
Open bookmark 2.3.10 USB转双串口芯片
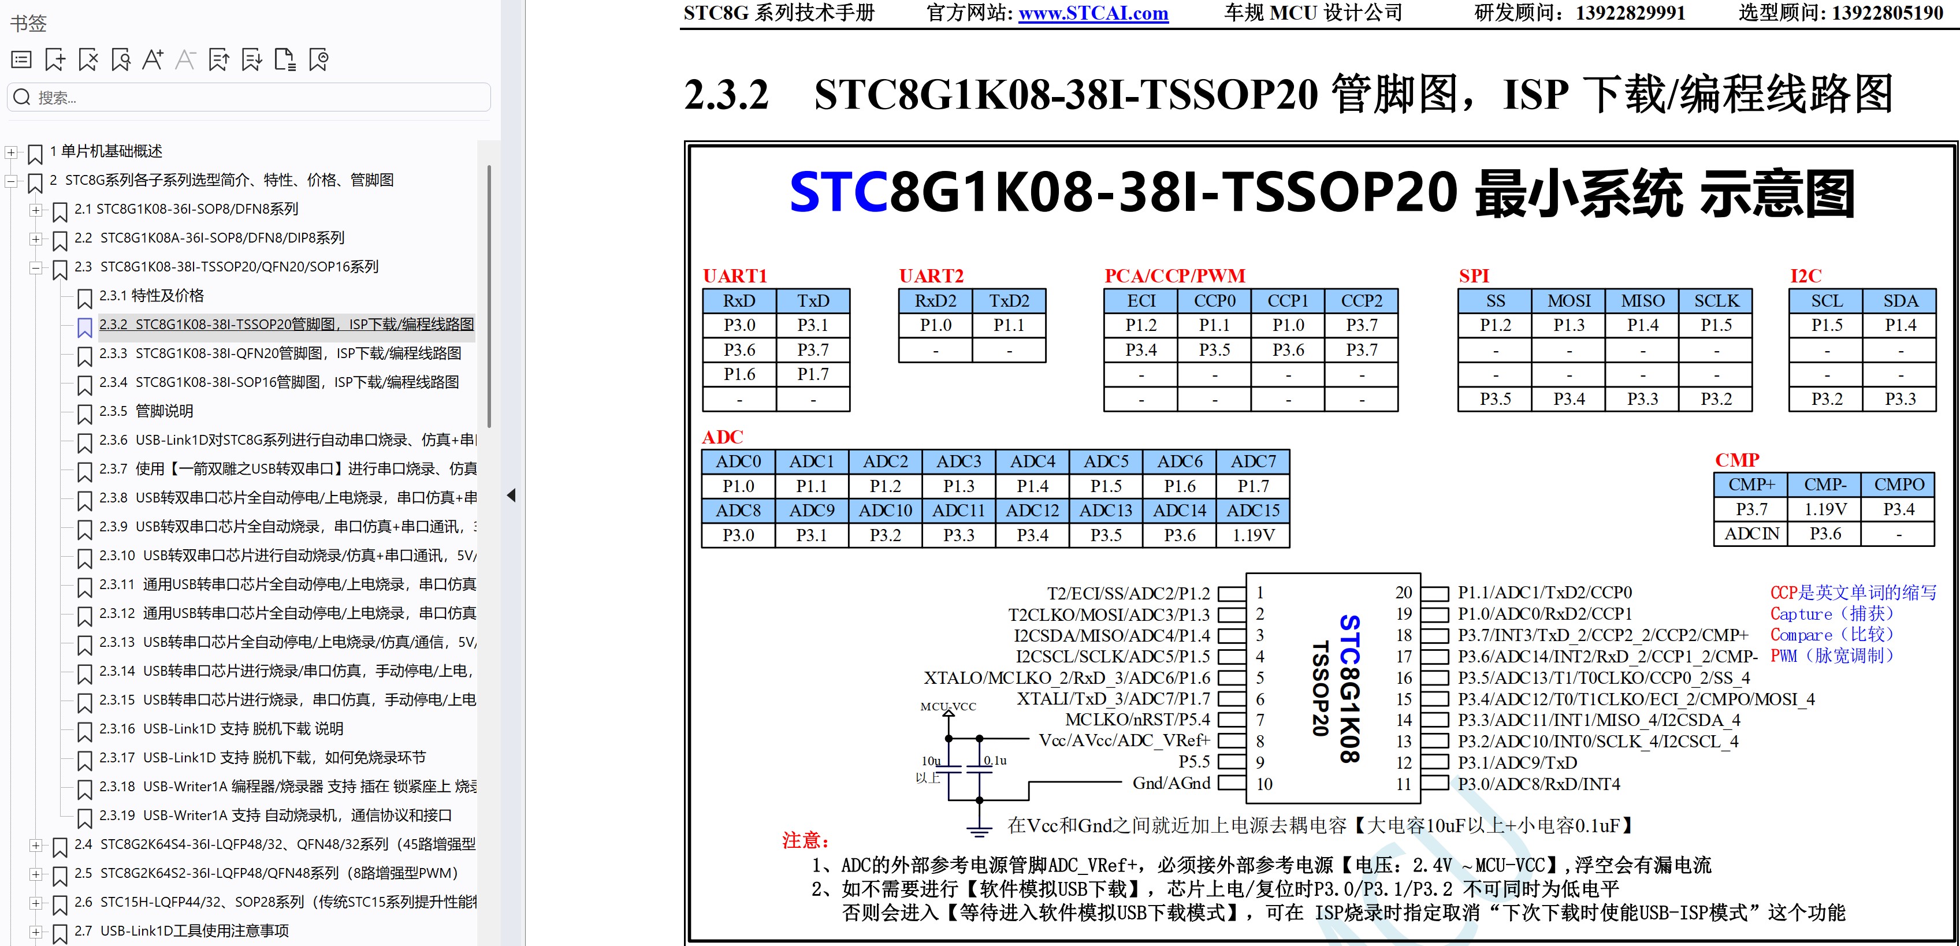click(288, 556)
